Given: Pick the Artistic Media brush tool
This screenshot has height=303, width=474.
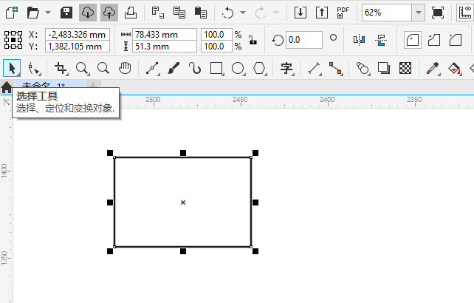Looking at the screenshot, I should [174, 69].
